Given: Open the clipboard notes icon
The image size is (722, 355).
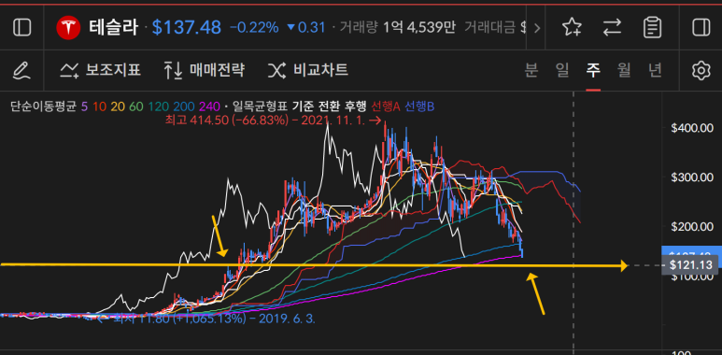Looking at the screenshot, I should tap(653, 28).
